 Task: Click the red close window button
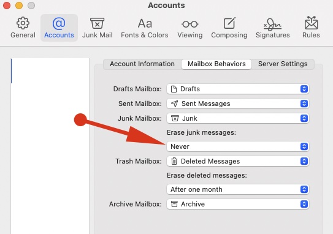click(7, 6)
